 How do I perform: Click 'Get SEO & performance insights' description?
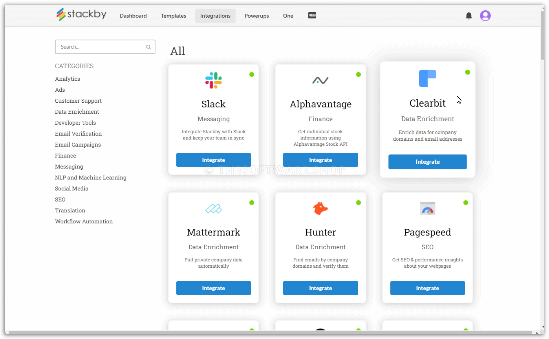[x=428, y=263]
